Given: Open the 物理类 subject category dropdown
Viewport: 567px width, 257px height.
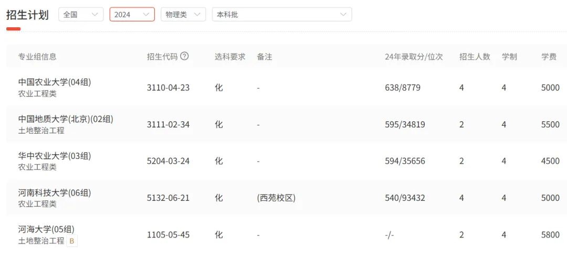Looking at the screenshot, I should tap(183, 15).
